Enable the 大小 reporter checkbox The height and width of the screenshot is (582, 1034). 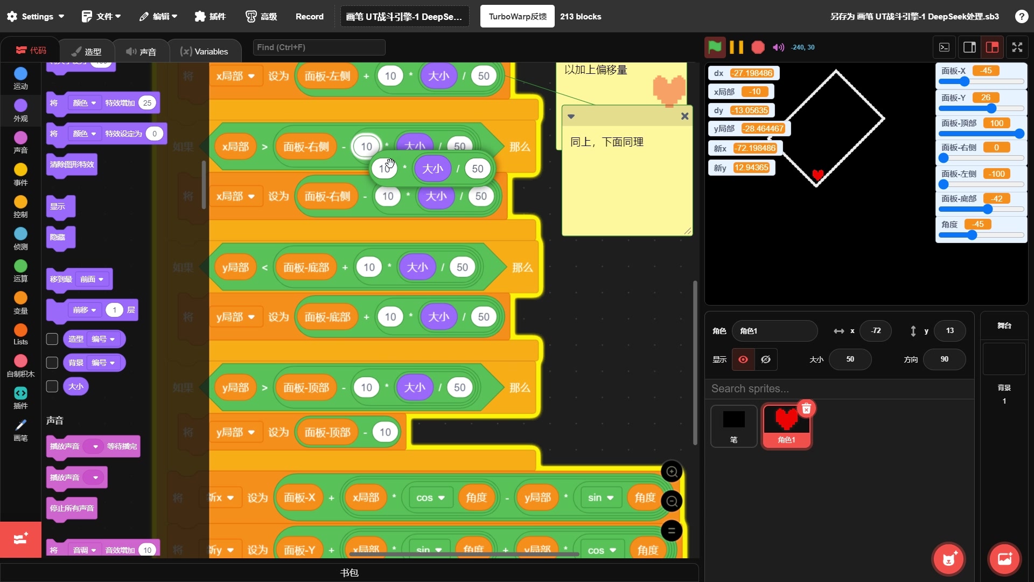(x=52, y=386)
